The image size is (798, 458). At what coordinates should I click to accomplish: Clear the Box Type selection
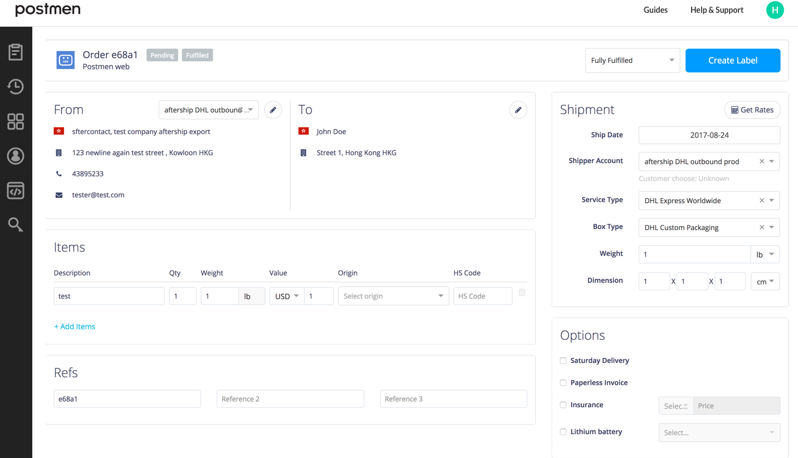point(762,227)
